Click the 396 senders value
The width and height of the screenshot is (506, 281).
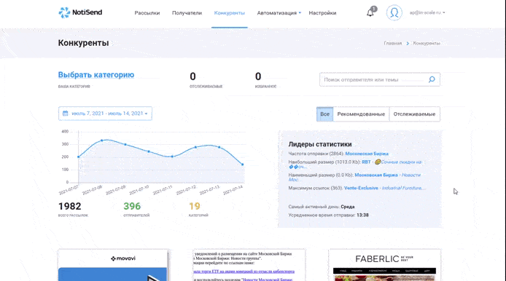click(x=132, y=206)
